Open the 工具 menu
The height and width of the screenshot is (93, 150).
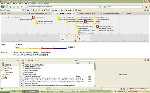coord(40,3)
